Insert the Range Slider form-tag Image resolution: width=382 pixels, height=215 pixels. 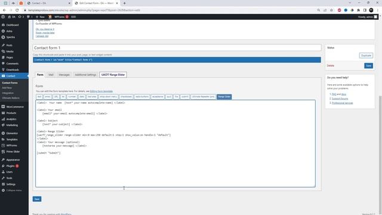pos(224,97)
